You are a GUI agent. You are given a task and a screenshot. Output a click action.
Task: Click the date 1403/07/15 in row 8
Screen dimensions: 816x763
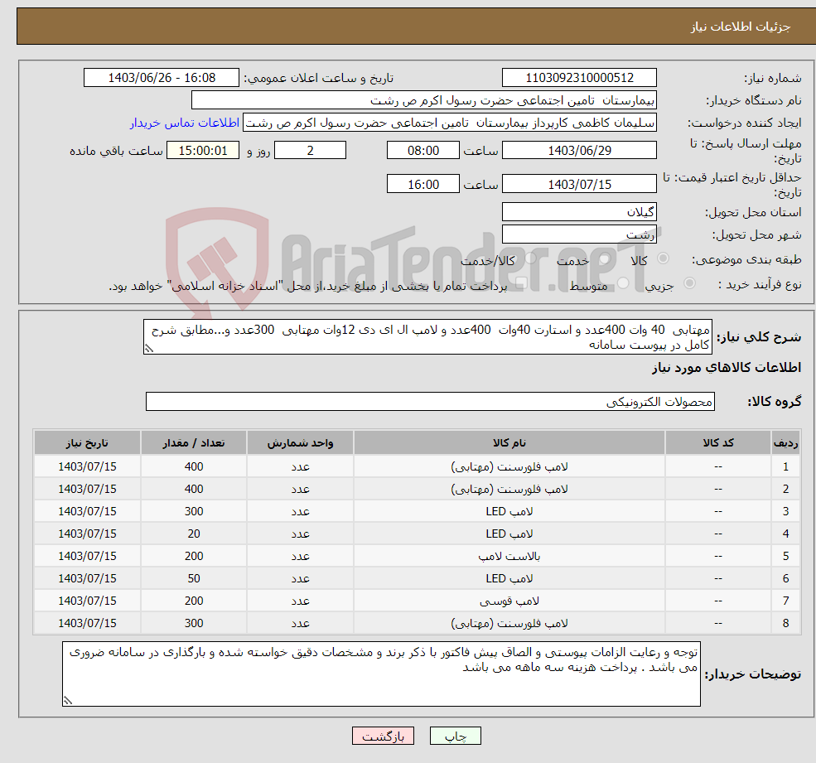click(88, 624)
